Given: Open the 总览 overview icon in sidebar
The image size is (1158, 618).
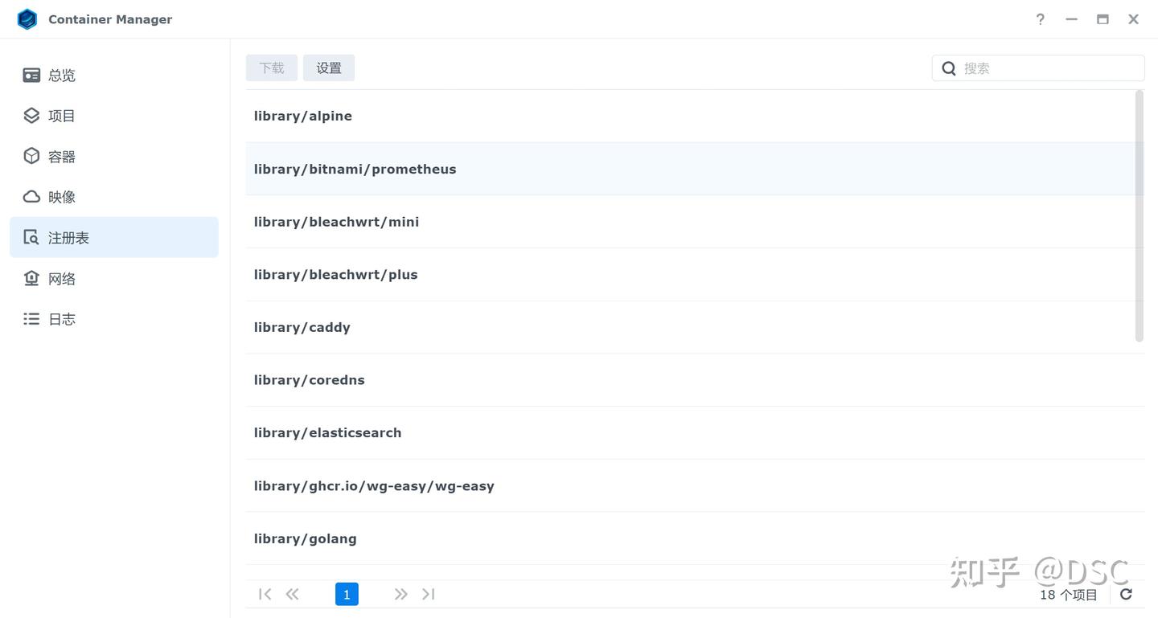Looking at the screenshot, I should pyautogui.click(x=31, y=75).
